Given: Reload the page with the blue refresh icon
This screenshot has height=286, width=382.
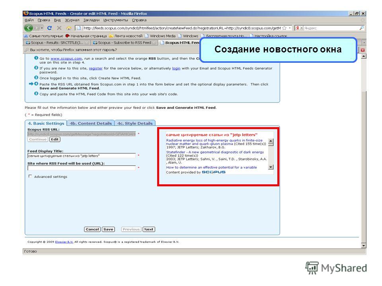Looking at the screenshot, I should pos(49,28).
